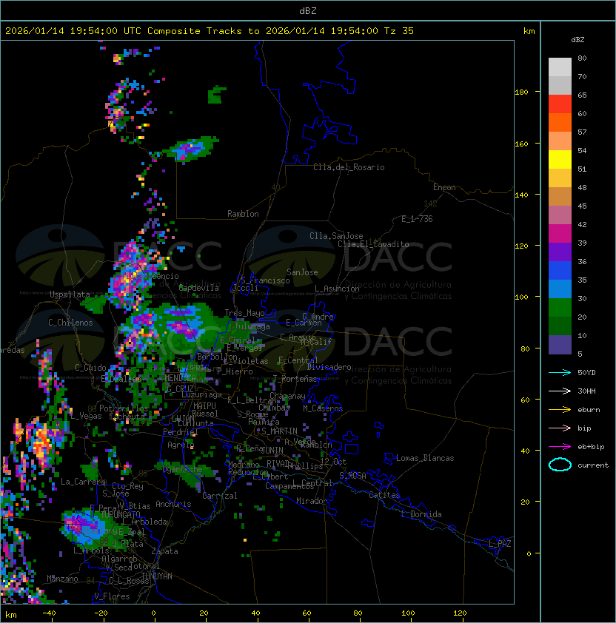This screenshot has height=623, width=616.
Task: Click the Anchoris place label
Action: pos(173,504)
